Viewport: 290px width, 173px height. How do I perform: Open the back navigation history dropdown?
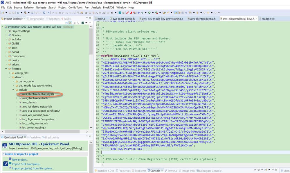tap(212, 13)
